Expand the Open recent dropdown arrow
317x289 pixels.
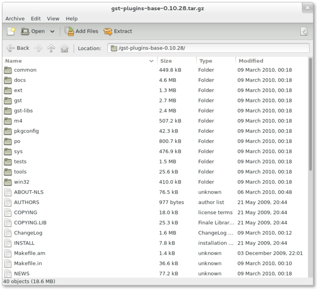pyautogui.click(x=52, y=31)
